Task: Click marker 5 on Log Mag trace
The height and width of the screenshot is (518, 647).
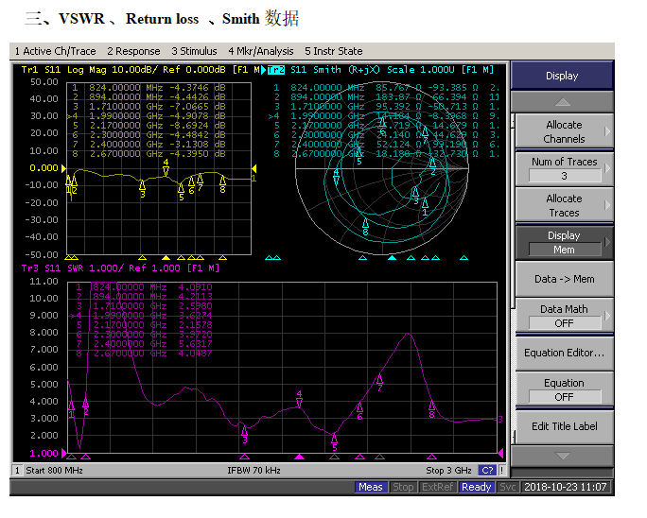Action: 182,192
